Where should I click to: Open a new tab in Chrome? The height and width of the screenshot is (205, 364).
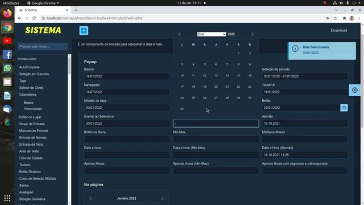click(76, 10)
